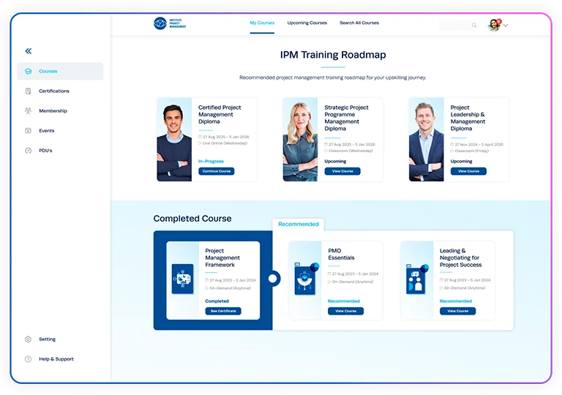Click the Membership people icon
Screen dimensions: 562x395
click(29, 110)
